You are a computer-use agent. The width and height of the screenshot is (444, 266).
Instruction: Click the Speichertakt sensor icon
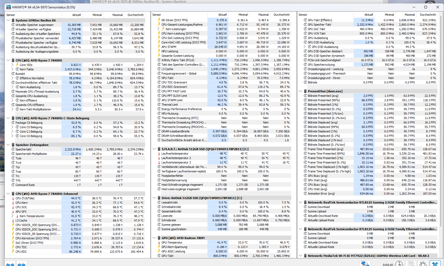click(13, 149)
